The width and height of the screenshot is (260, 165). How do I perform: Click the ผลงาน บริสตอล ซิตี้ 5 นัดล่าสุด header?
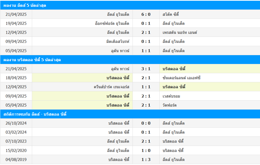coord(130,60)
